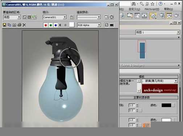Click the green render region icon
The image size is (183, 136).
(x=34, y=17)
